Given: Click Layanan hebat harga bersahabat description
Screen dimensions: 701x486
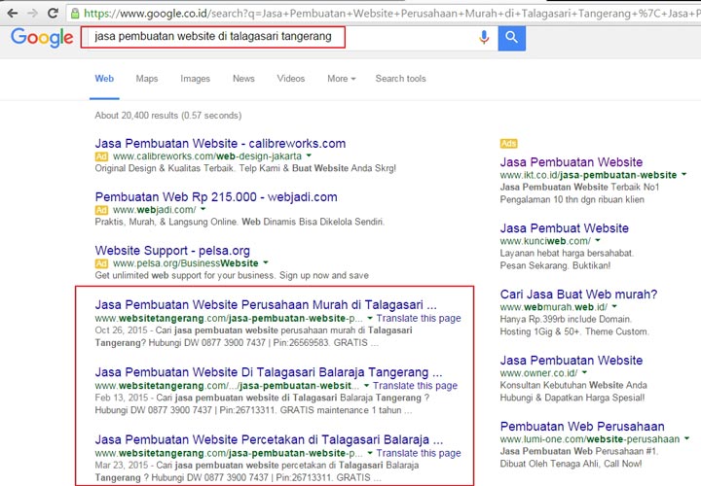Looking at the screenshot, I should (567, 260).
